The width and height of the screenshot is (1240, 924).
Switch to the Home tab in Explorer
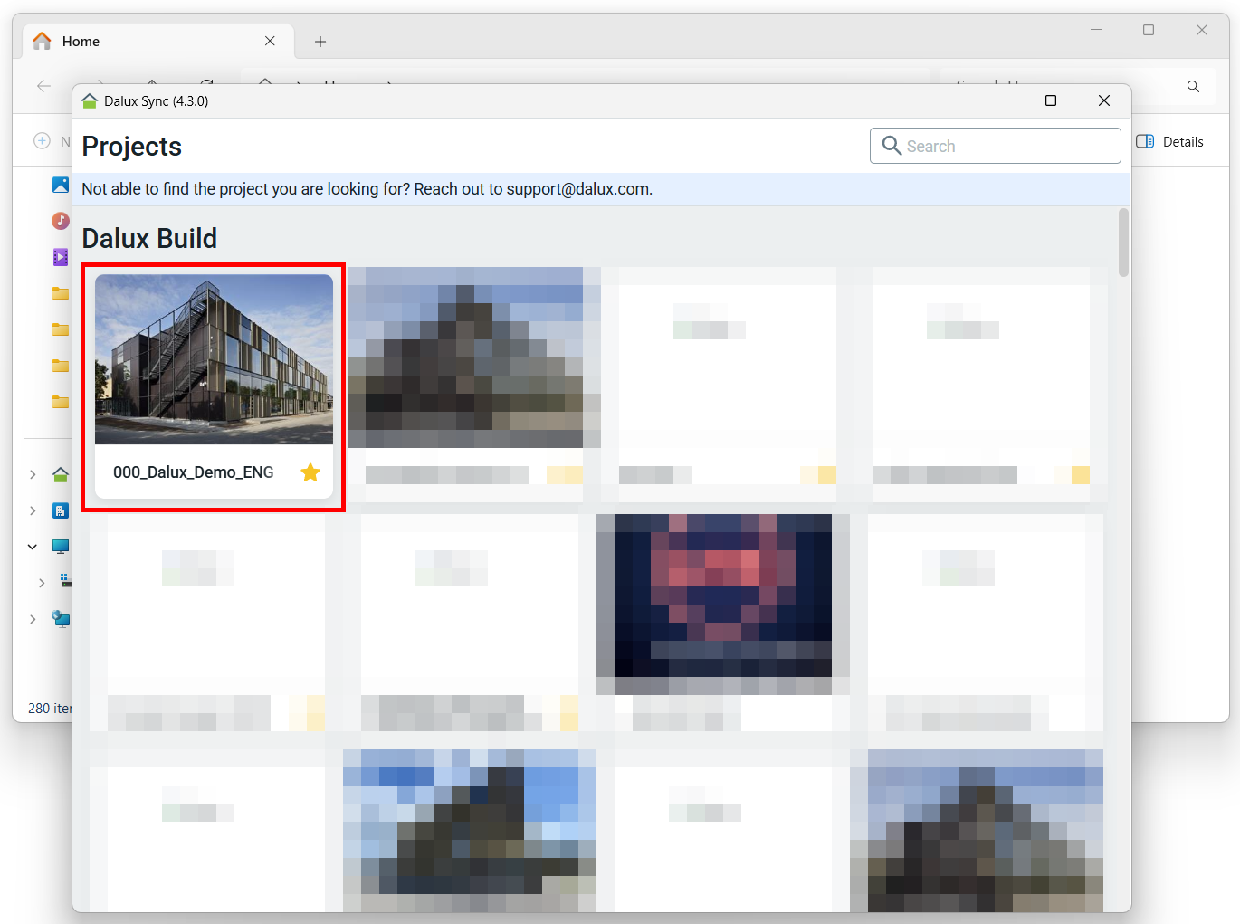pyautogui.click(x=81, y=42)
